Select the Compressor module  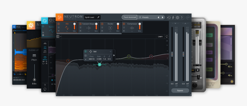(132, 27)
